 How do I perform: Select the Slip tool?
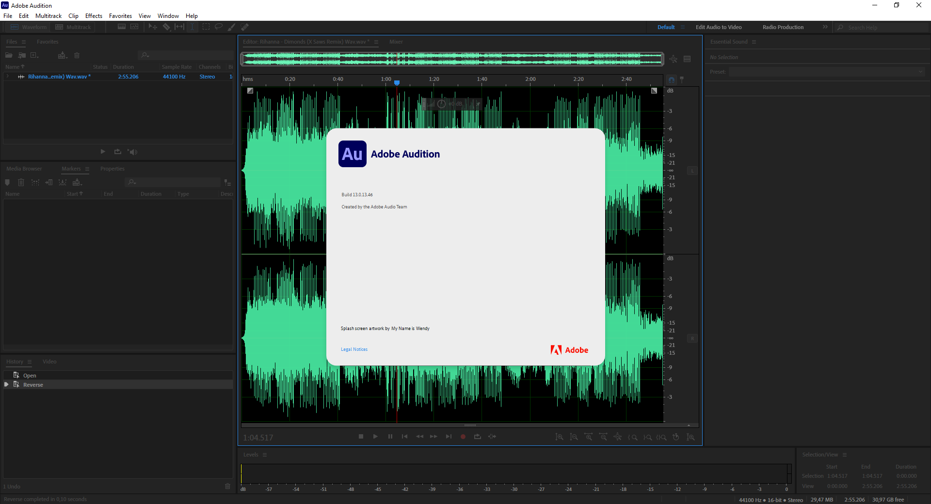(x=179, y=27)
